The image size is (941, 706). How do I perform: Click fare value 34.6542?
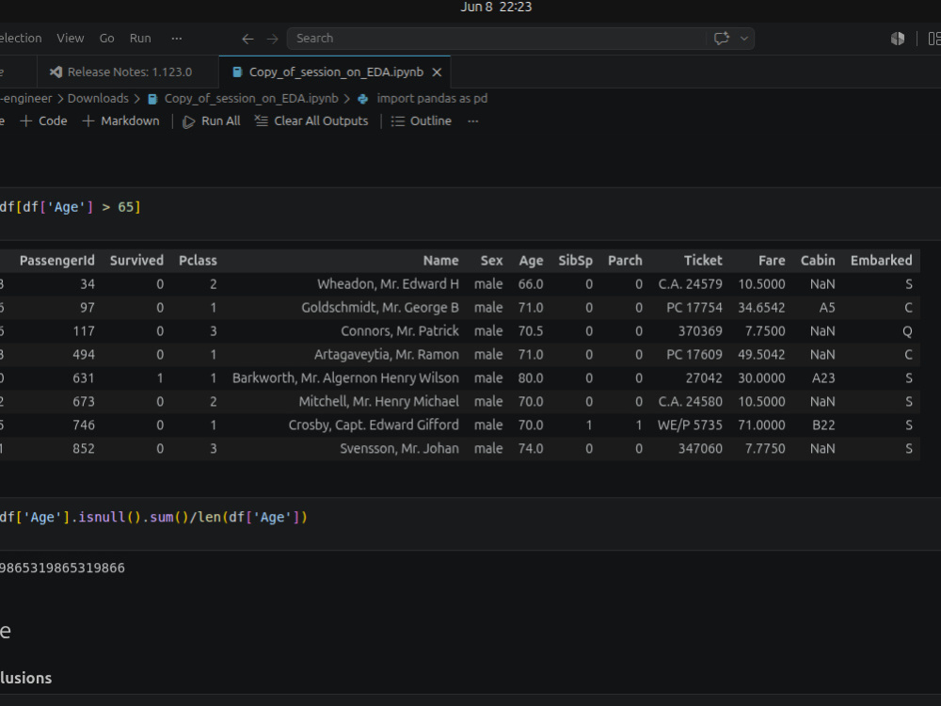pyautogui.click(x=761, y=308)
